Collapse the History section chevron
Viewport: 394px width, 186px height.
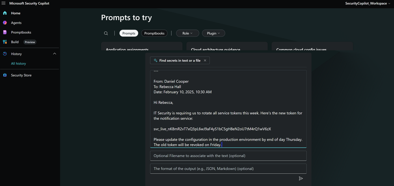(54, 54)
